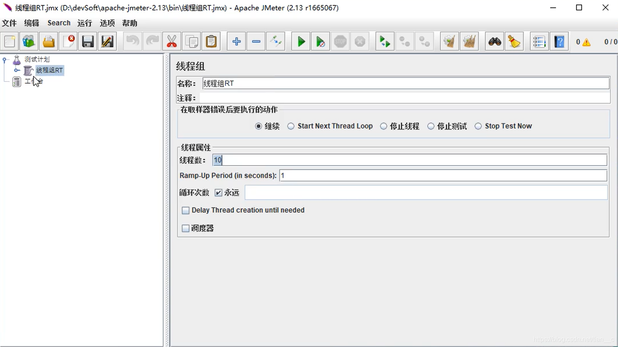618x347 pixels.
Task: Click the Clear All double-broom icon
Action: [x=469, y=41]
